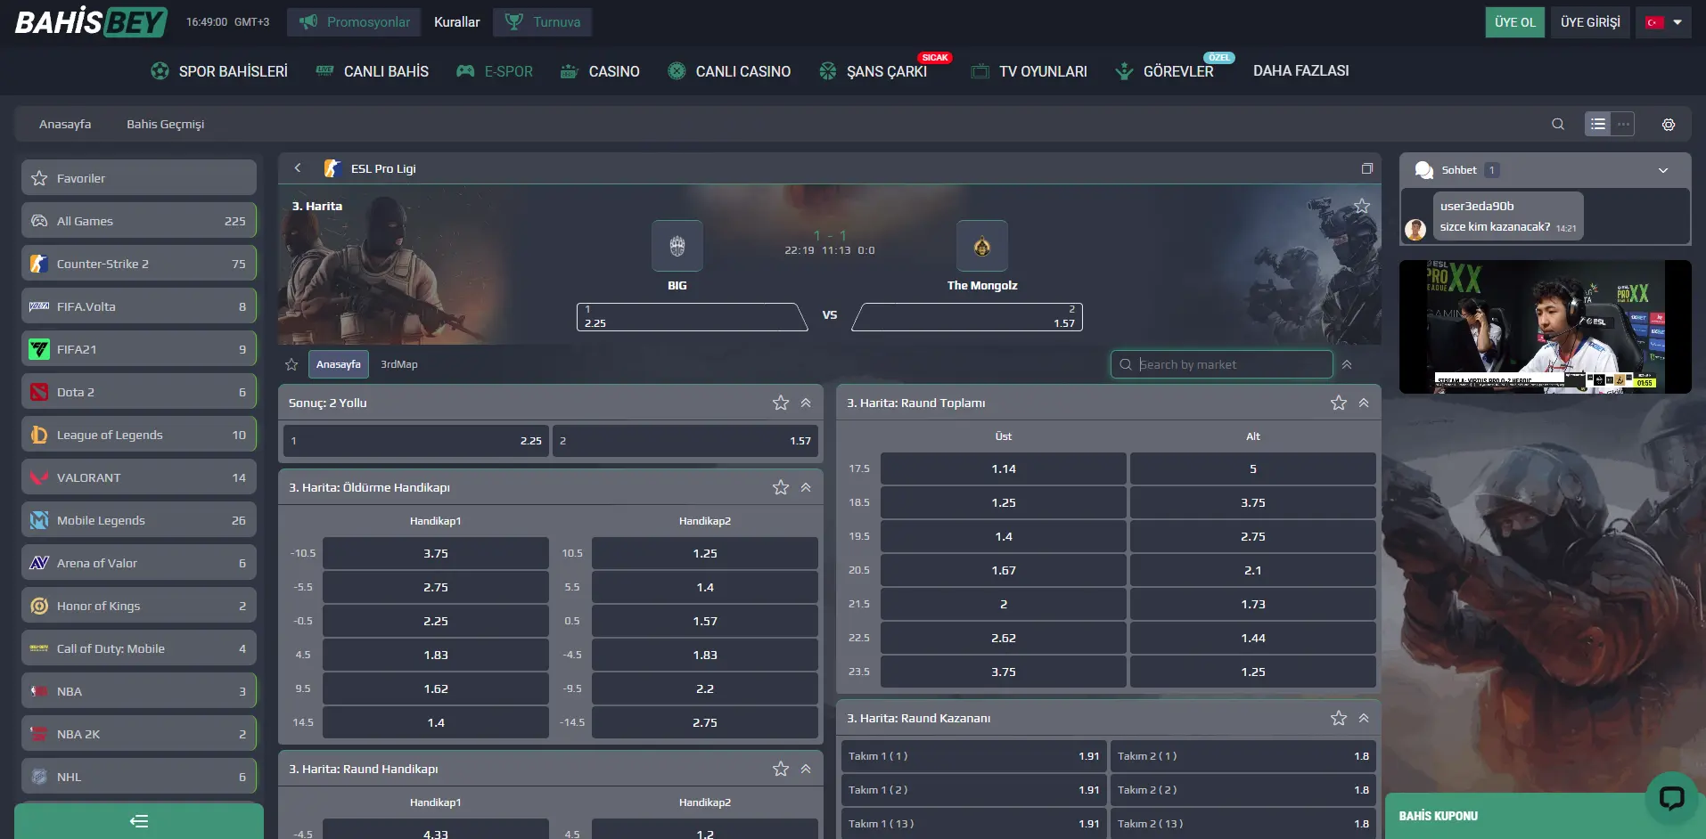Click the BIG team logo
Image resolution: width=1706 pixels, height=839 pixels.
677,246
